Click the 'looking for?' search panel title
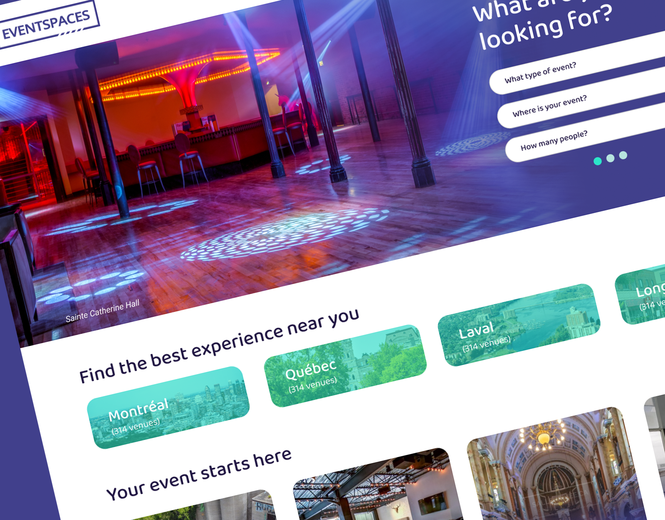 point(546,27)
